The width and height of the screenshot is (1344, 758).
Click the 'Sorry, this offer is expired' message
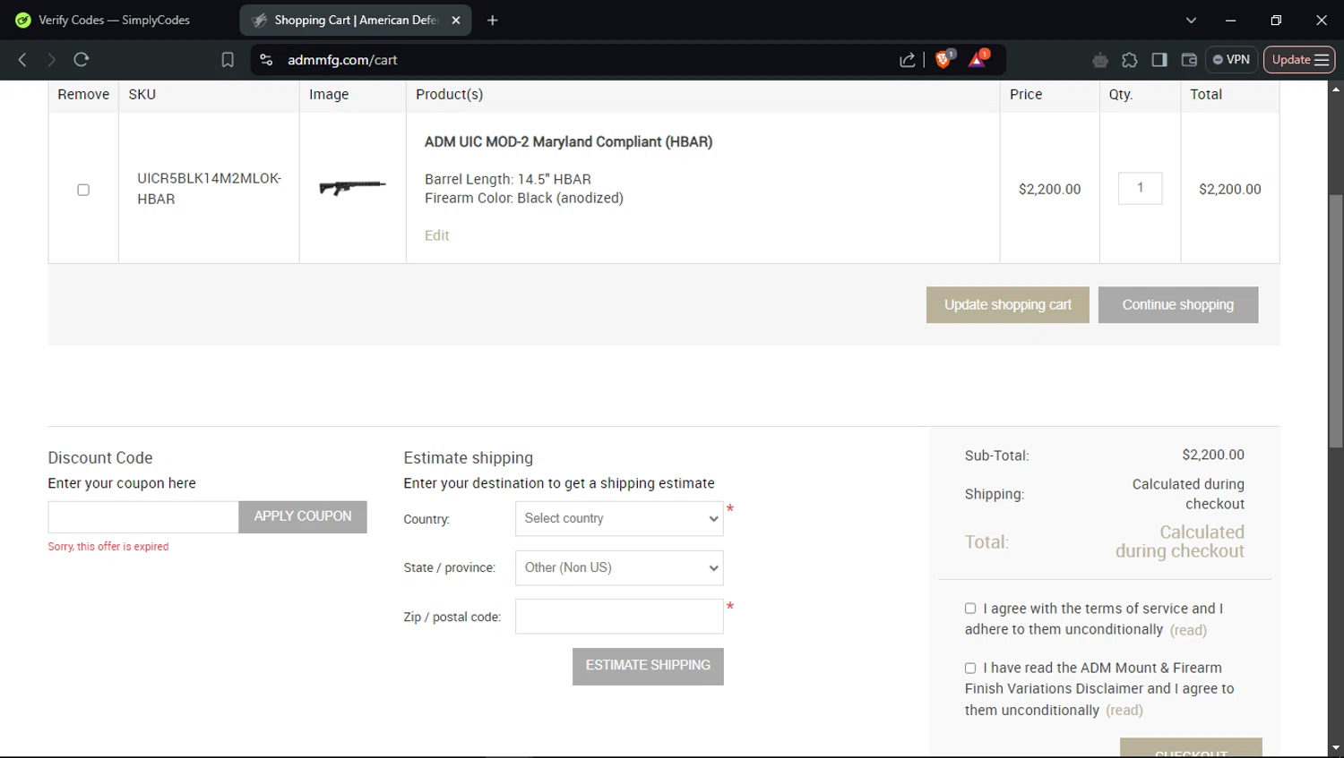tap(108, 547)
